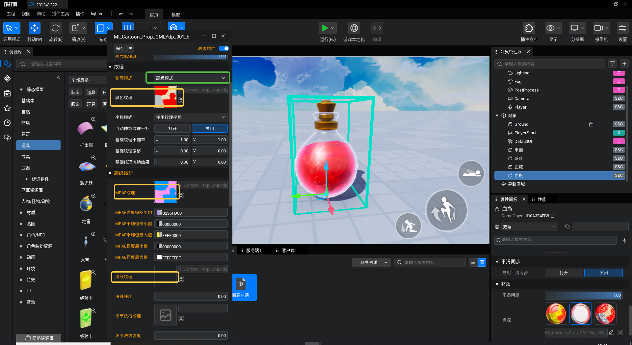Image resolution: width=632 pixels, height=345 pixels.
Task: Click the plus icon in 对象管理器
Action: click(624, 64)
